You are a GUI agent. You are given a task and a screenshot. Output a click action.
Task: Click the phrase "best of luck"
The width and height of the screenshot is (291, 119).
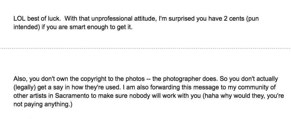point(44,19)
